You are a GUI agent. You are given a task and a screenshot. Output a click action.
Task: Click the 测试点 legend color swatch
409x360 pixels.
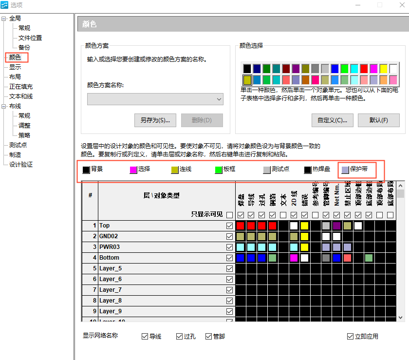point(267,170)
